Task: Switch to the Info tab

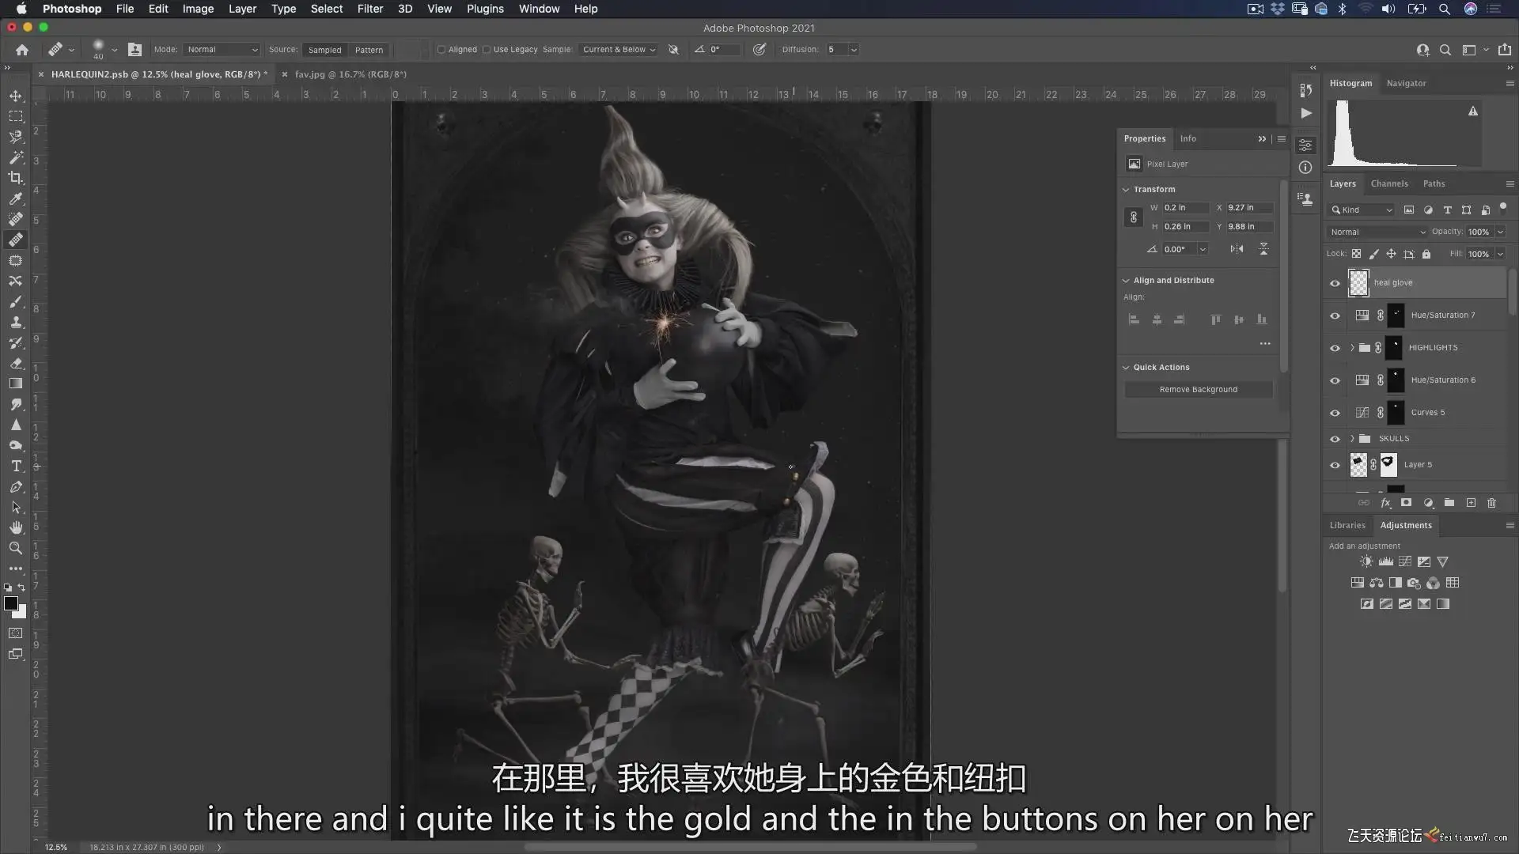Action: click(1188, 138)
